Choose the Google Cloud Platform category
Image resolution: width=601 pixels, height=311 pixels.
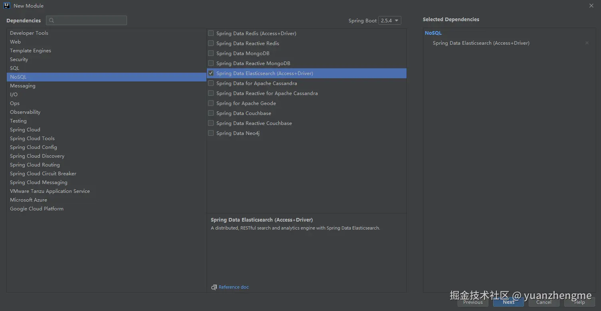(x=106, y=209)
